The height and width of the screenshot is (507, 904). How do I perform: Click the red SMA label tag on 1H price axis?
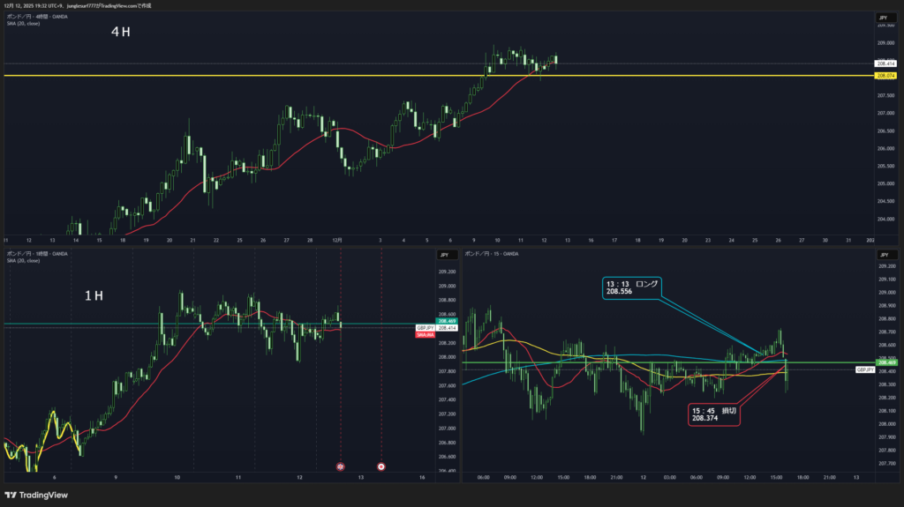tap(426, 335)
